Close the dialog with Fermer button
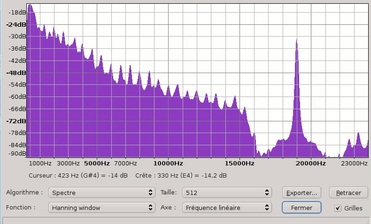Image resolution: width=371 pixels, height=224 pixels. point(301,208)
